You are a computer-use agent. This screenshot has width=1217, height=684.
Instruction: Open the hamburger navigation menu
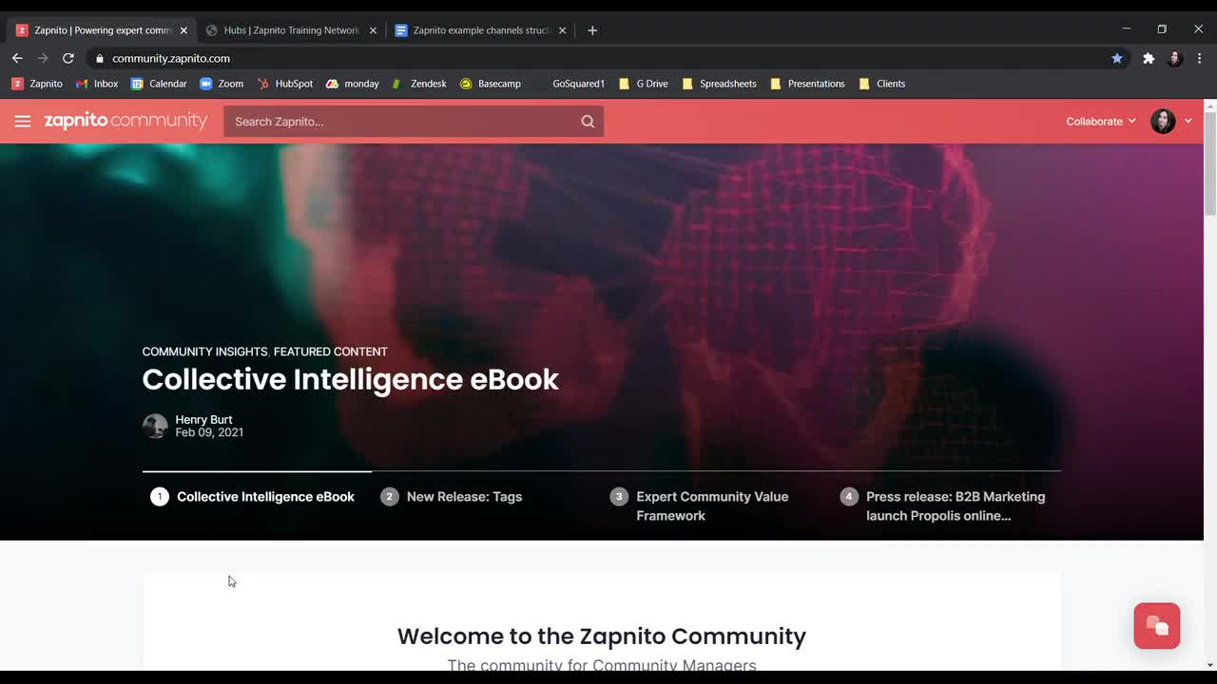pyautogui.click(x=23, y=122)
